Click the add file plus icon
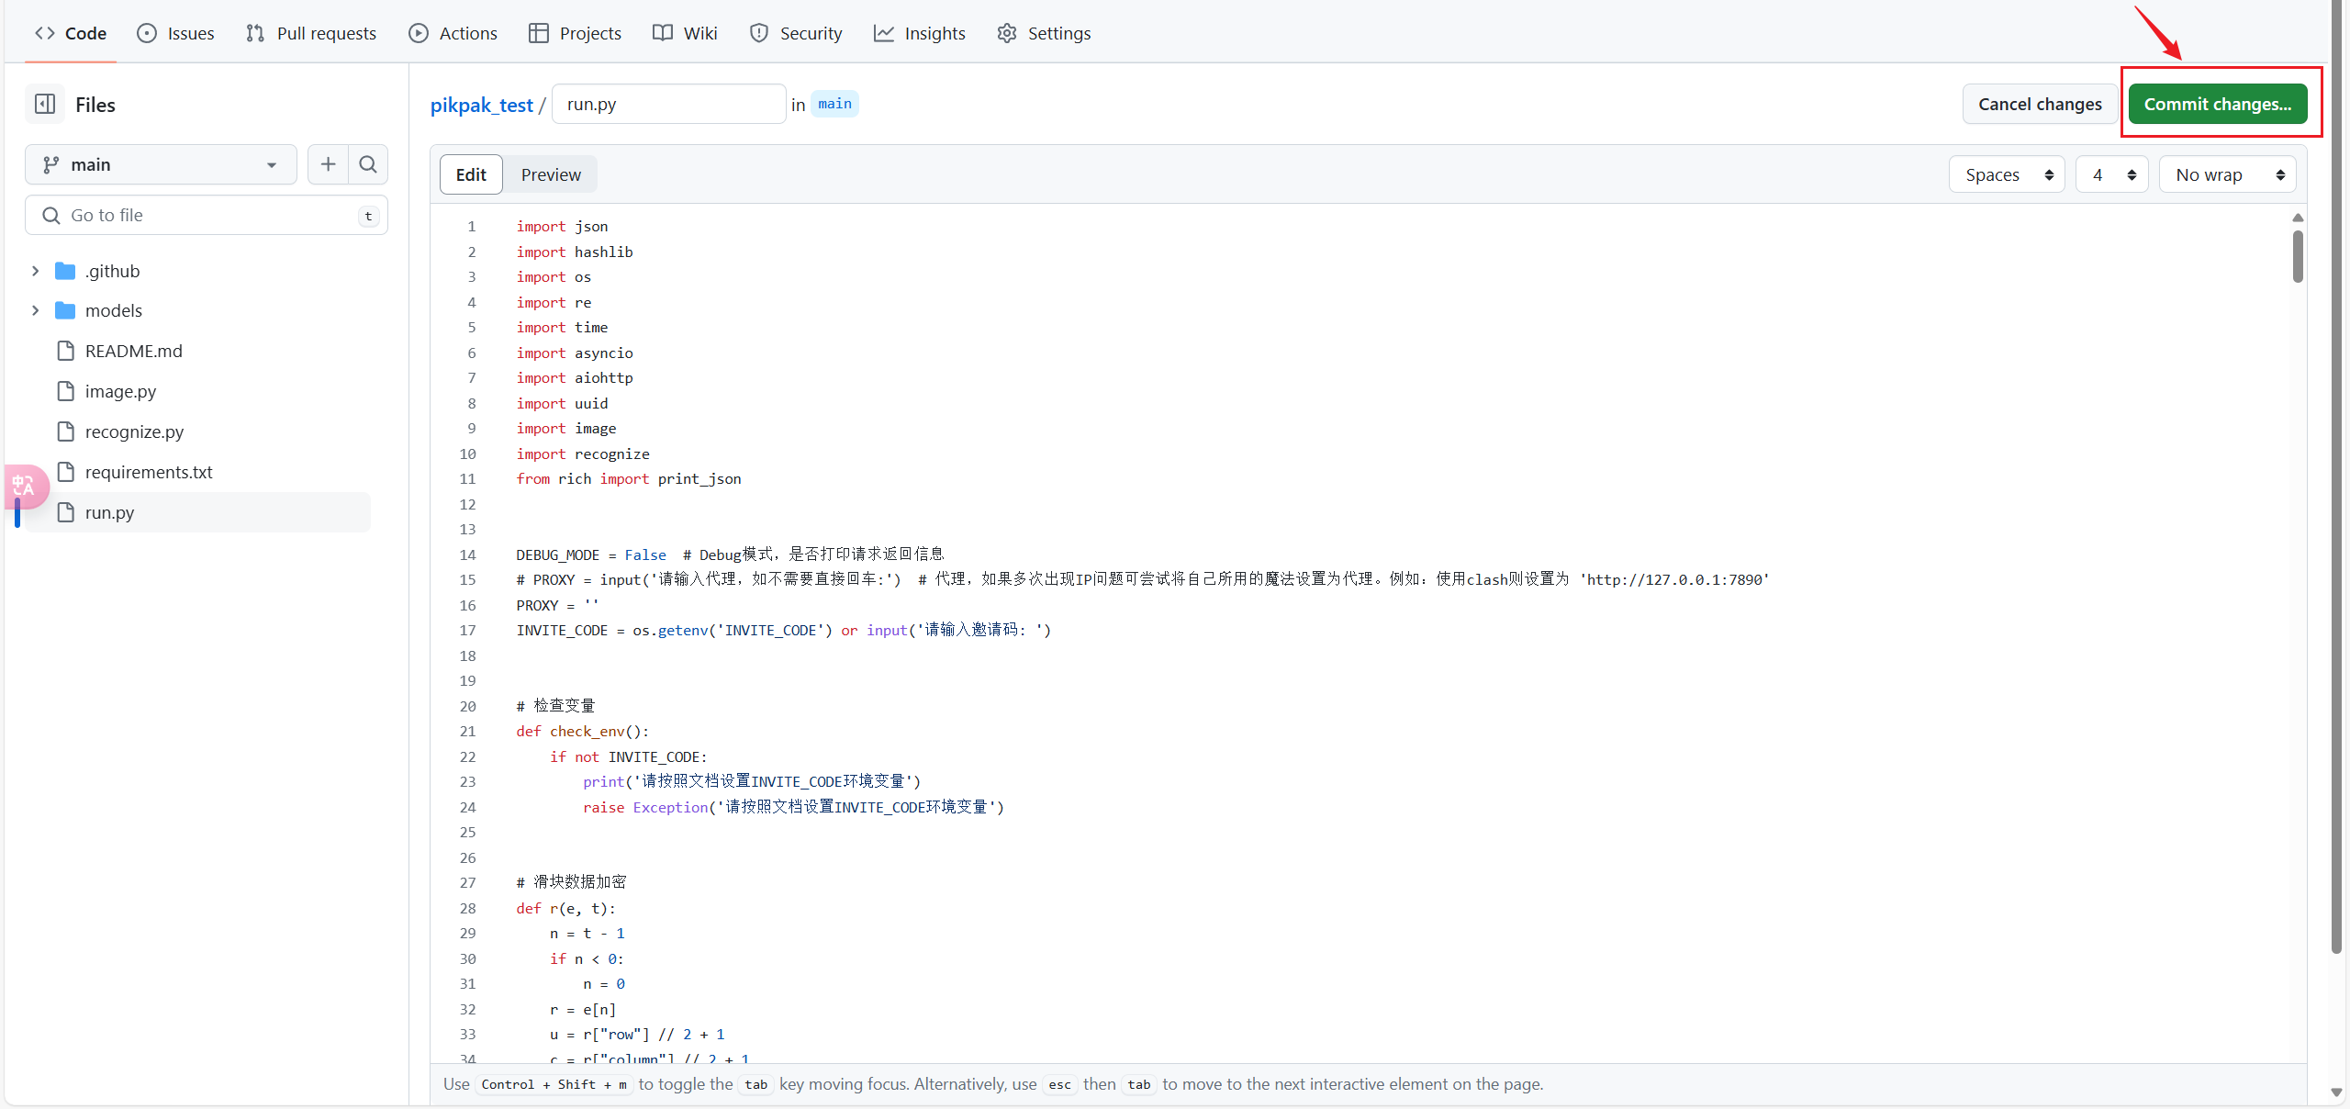Screen dimensions: 2350x1109 (328, 164)
